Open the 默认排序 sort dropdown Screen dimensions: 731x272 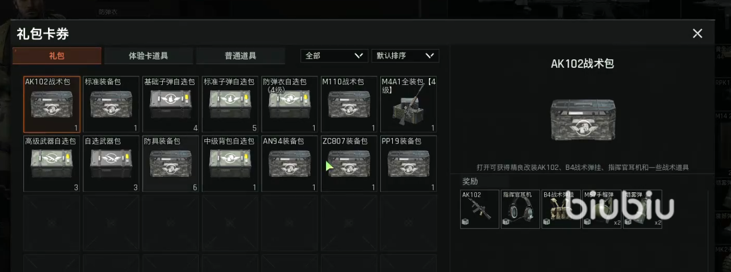(405, 56)
